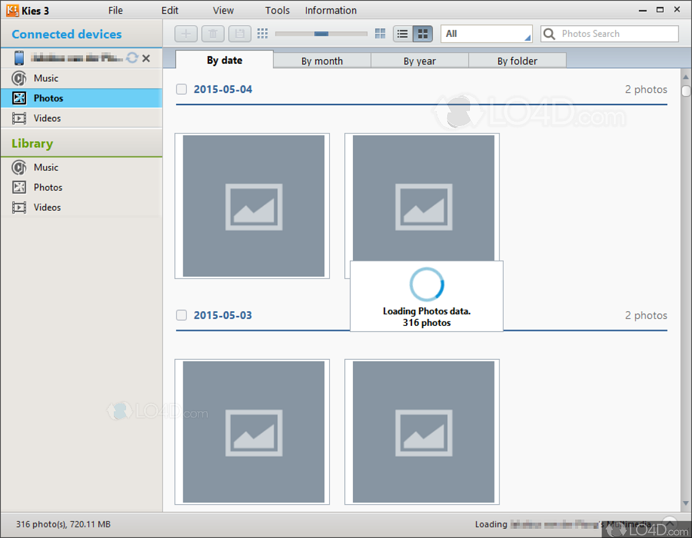The width and height of the screenshot is (692, 538).
Task: Click the Photos Search input field
Action: click(610, 34)
